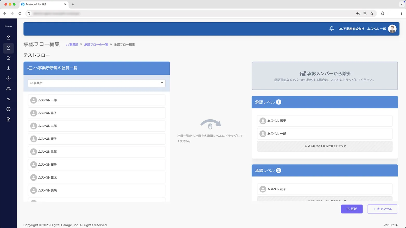Click the document icon in sidebar
This screenshot has height=228, width=406.
click(x=9, y=120)
